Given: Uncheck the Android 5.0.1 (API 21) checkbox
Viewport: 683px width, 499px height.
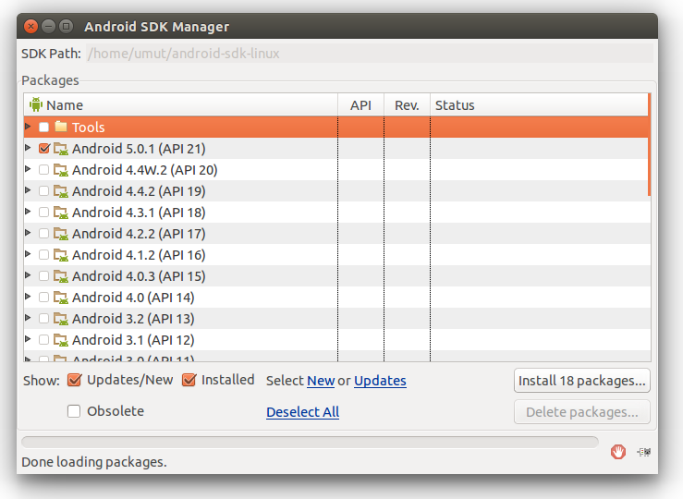Looking at the screenshot, I should pyautogui.click(x=43, y=149).
